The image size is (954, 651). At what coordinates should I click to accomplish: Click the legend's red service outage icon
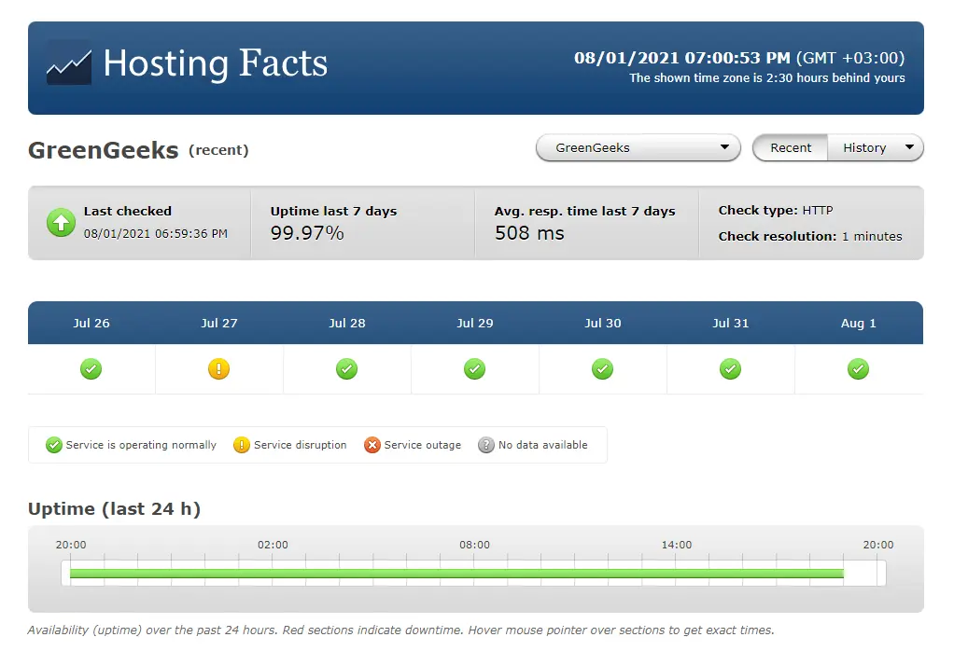point(372,445)
